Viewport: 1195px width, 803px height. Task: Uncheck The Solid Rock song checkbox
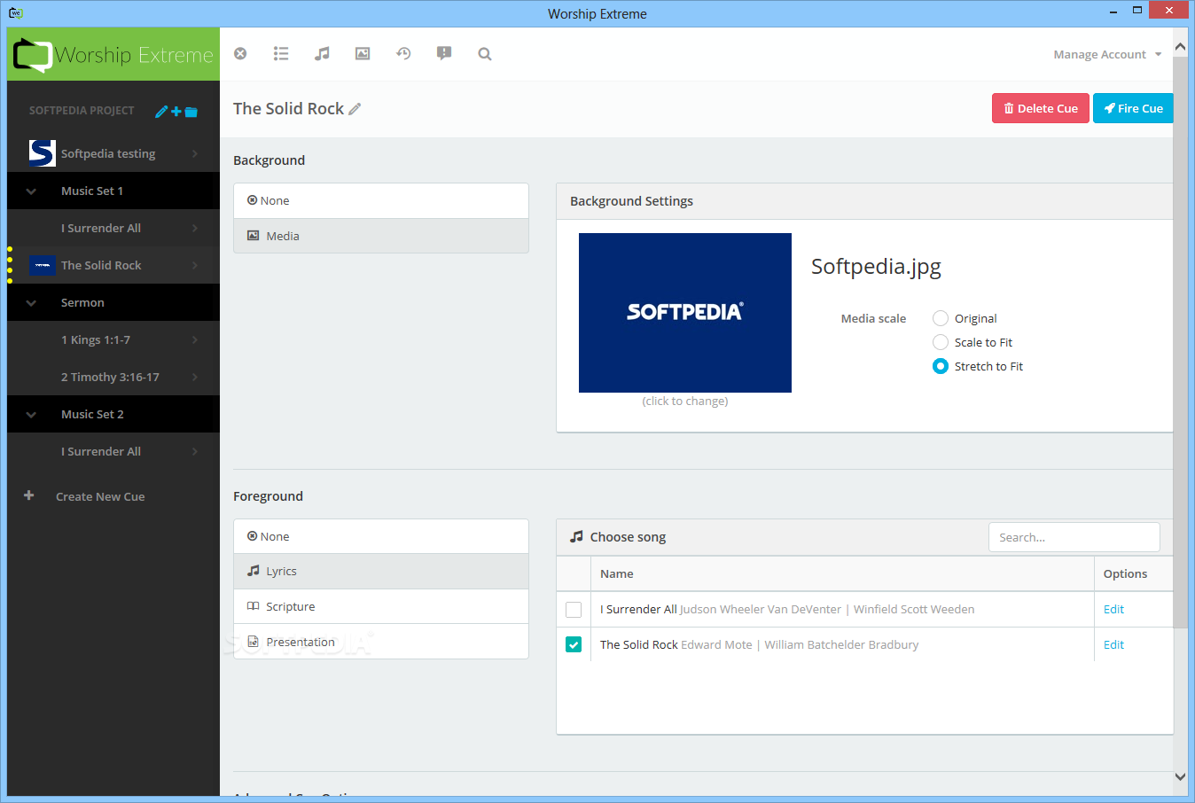[574, 644]
